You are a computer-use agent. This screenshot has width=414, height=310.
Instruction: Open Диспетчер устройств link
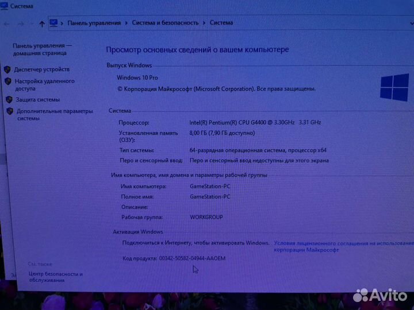[42, 69]
